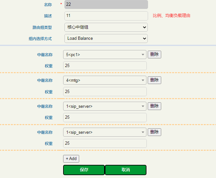The image size is (216, 178).
Task: Open the third row's 1<sip_server> trunk dropdown
Action: click(x=104, y=106)
